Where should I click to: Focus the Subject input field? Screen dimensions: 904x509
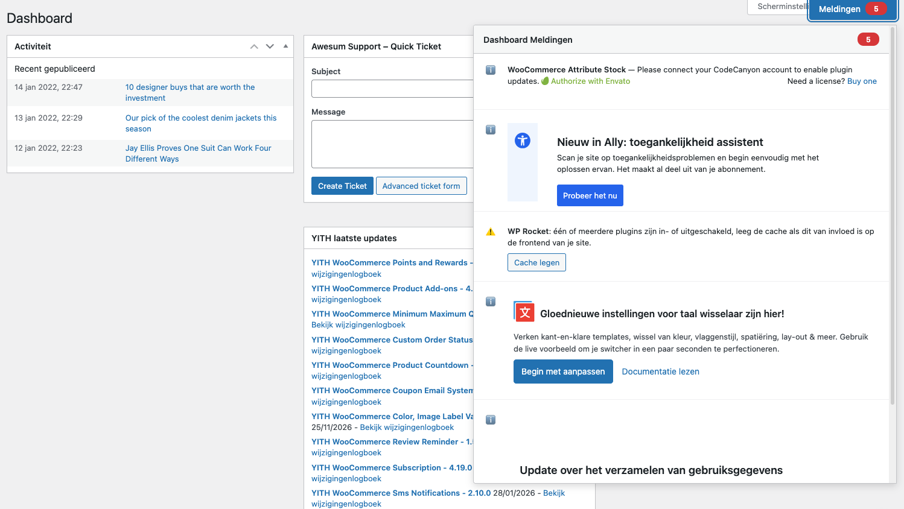coord(392,89)
